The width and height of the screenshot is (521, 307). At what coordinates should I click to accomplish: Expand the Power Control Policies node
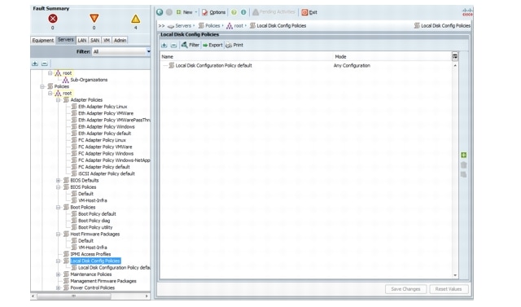click(58, 287)
